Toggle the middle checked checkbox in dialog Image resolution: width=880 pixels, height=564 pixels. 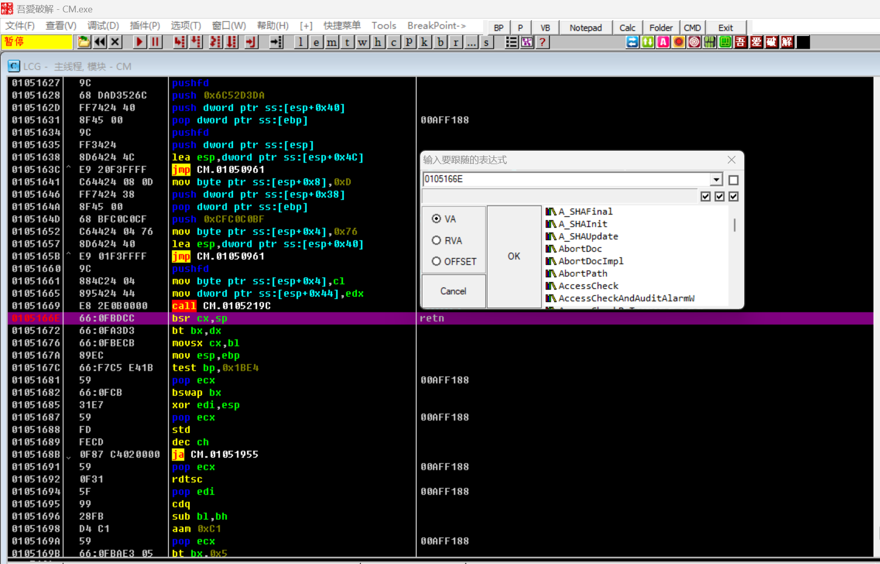(x=719, y=197)
